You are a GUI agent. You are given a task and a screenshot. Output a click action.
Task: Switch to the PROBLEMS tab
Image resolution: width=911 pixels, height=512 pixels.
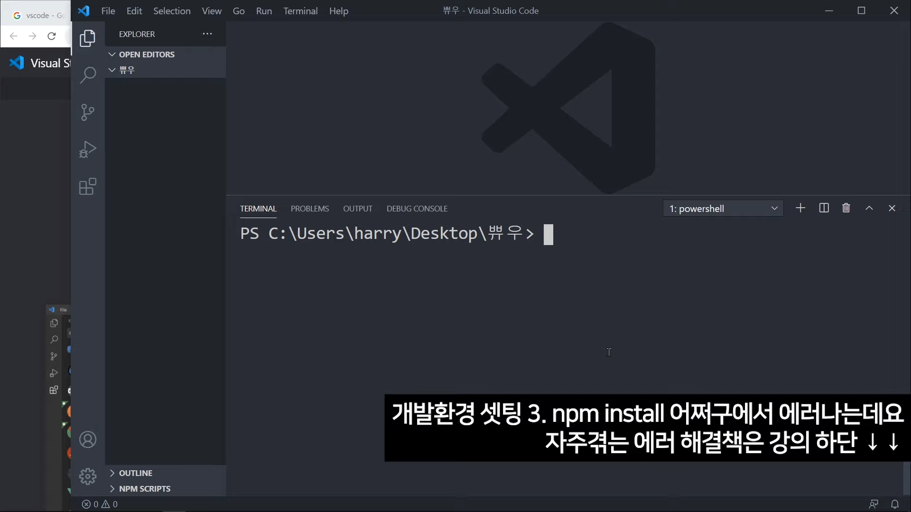point(309,209)
